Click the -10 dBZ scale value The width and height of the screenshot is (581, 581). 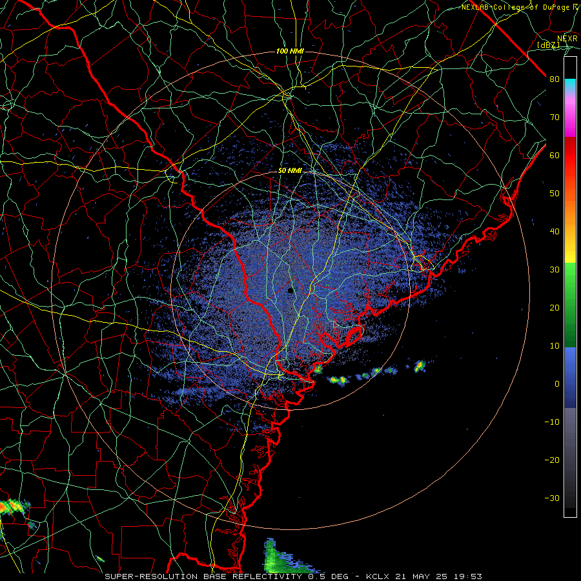552,422
